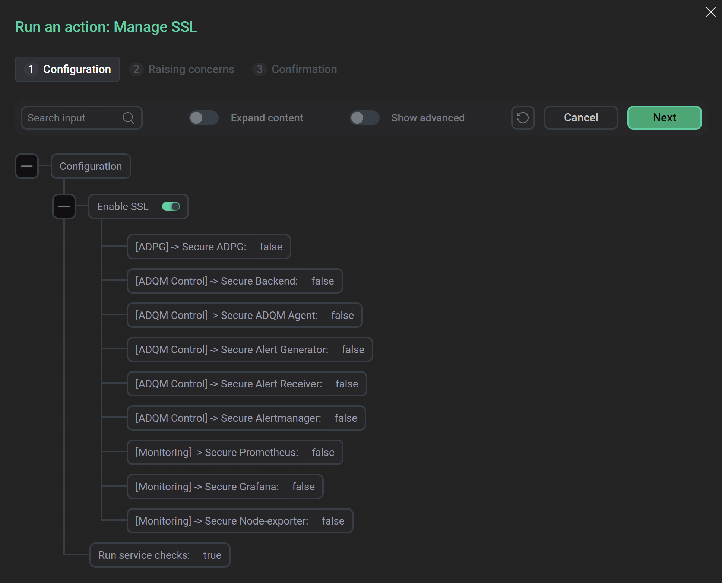Image resolution: width=722 pixels, height=583 pixels.
Task: Click the reset configuration icon
Action: pos(523,118)
